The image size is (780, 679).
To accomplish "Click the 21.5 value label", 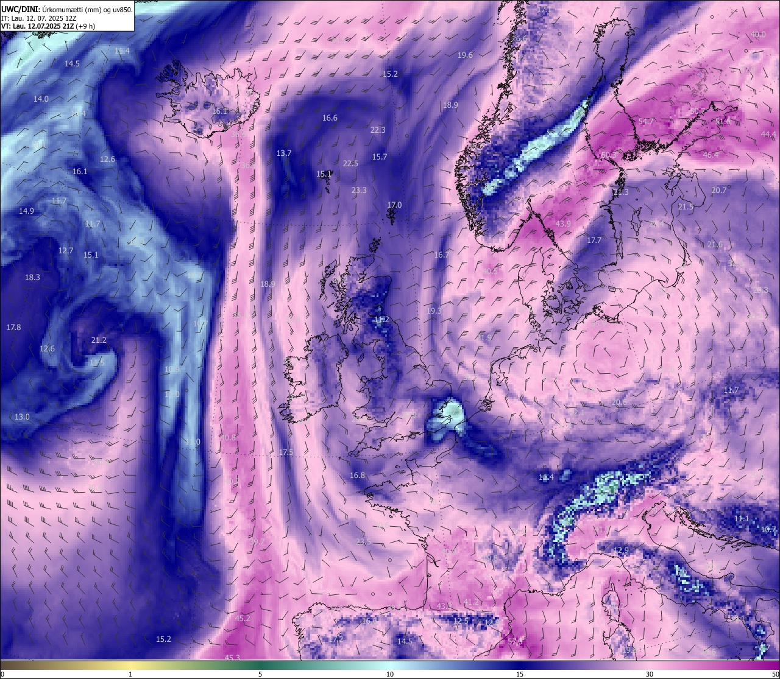I will (x=686, y=206).
